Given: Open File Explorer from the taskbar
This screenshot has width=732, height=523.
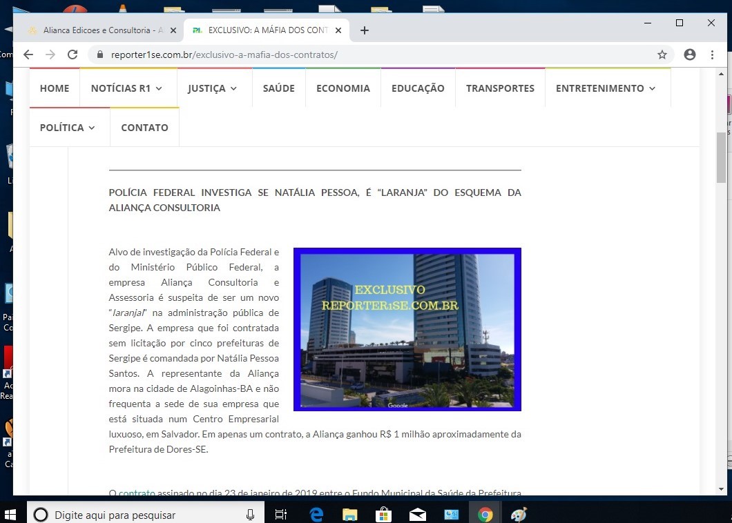Looking at the screenshot, I should tap(350, 514).
